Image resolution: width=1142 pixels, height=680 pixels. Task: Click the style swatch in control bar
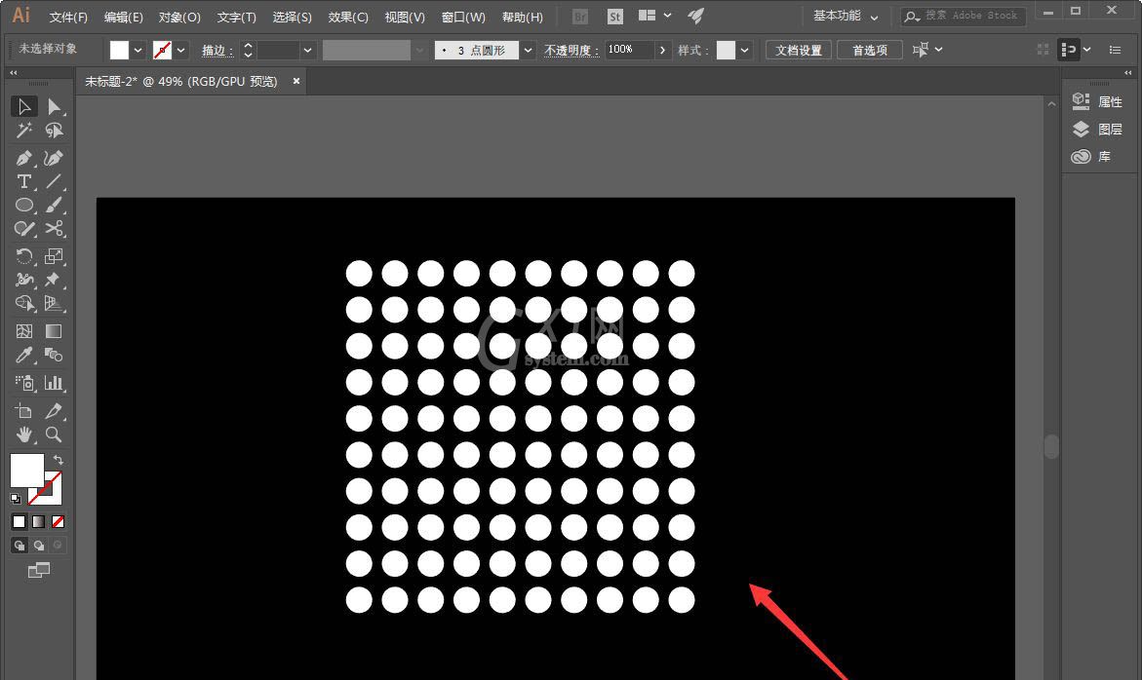[727, 50]
